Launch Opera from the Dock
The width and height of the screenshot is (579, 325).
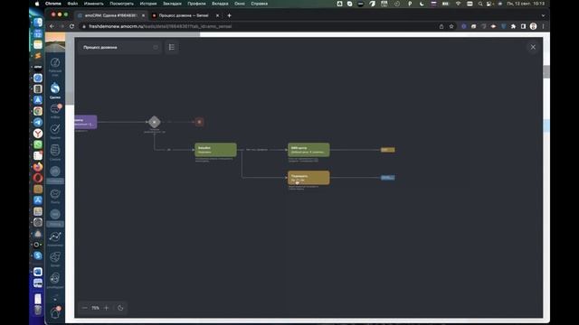38,178
